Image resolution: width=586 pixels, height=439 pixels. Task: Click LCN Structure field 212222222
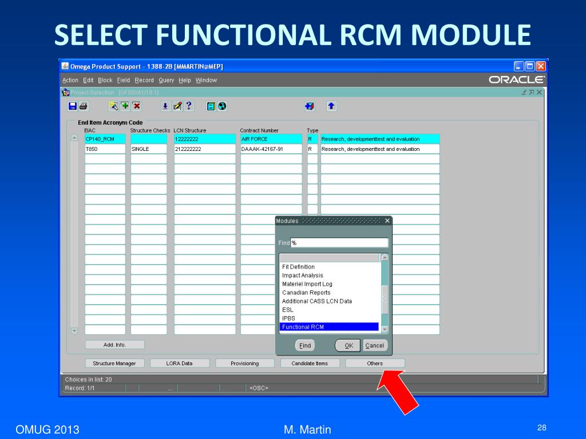[x=205, y=149]
